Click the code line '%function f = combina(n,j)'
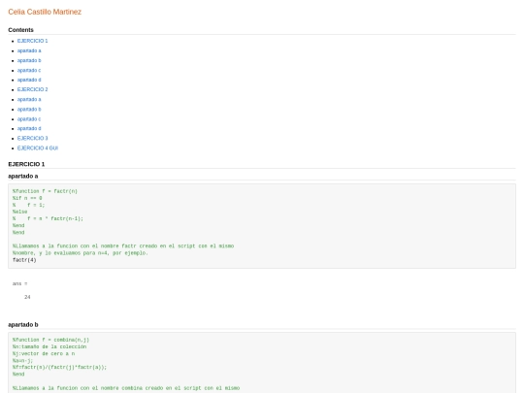 tap(50, 340)
